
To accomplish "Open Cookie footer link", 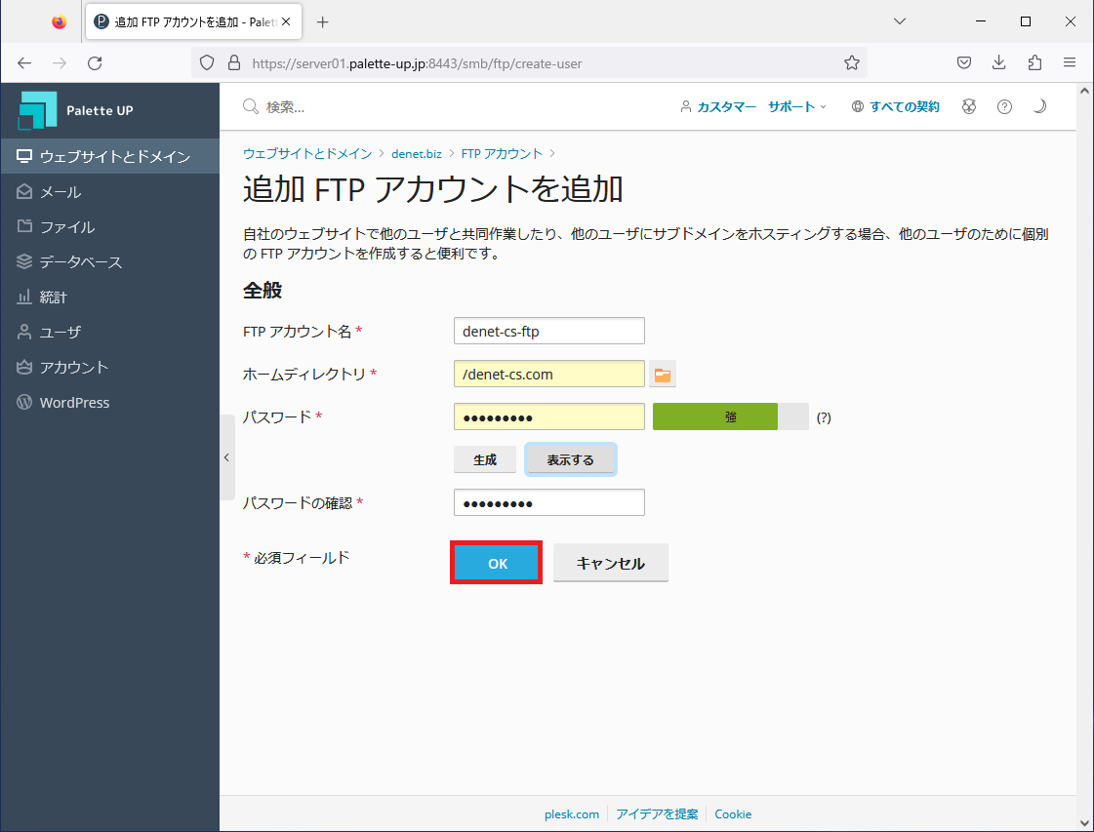I will pos(733,813).
